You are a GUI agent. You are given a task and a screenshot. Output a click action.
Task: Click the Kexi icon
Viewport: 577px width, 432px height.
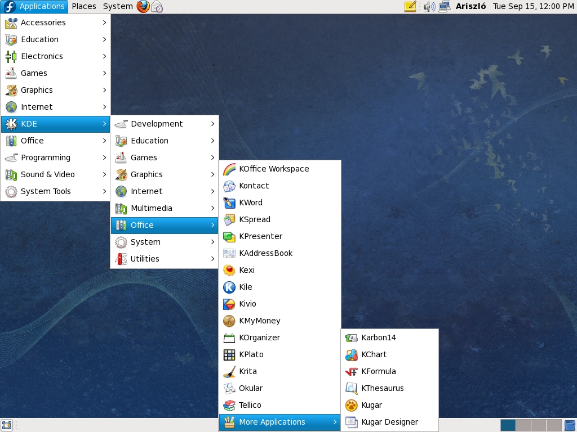(x=229, y=271)
